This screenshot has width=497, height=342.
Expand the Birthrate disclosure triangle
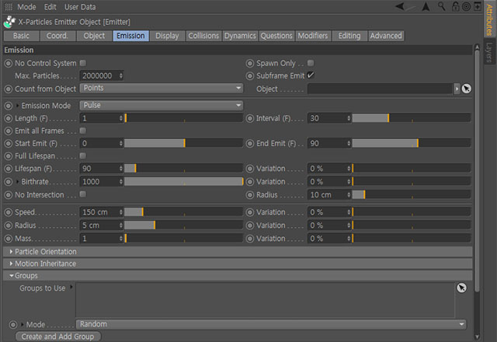[18, 182]
